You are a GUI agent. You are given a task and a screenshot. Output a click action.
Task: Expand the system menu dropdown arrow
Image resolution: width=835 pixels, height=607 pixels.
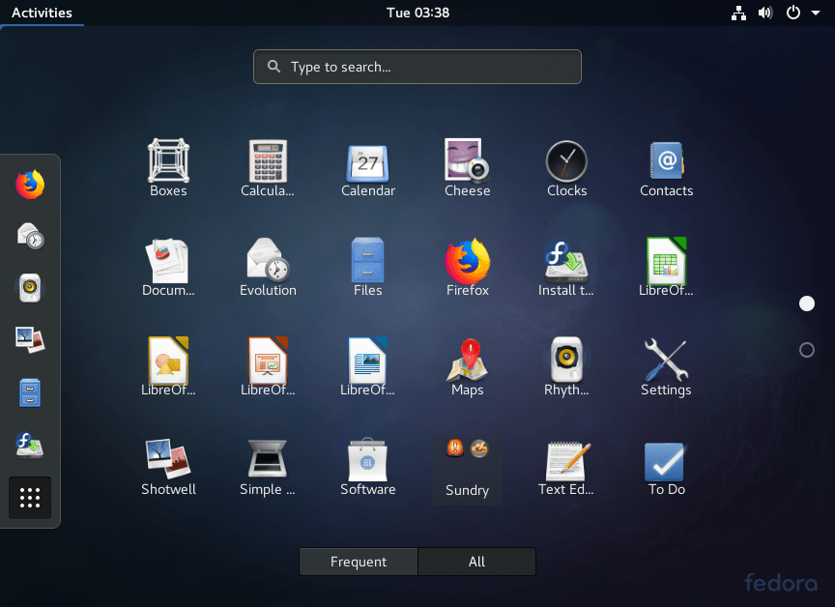[x=816, y=13]
